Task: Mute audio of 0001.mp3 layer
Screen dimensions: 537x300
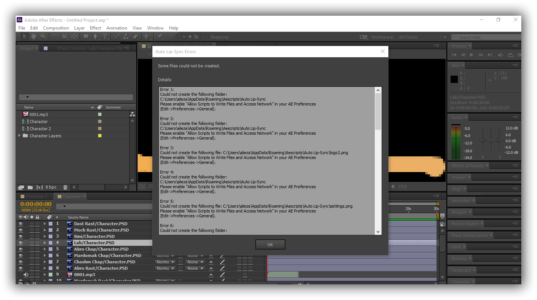Action: [26, 275]
